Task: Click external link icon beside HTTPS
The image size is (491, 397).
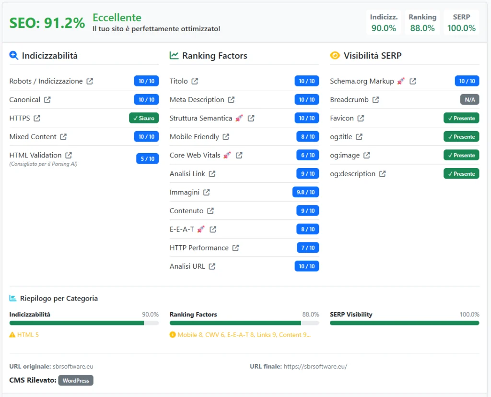Action: pyautogui.click(x=37, y=118)
